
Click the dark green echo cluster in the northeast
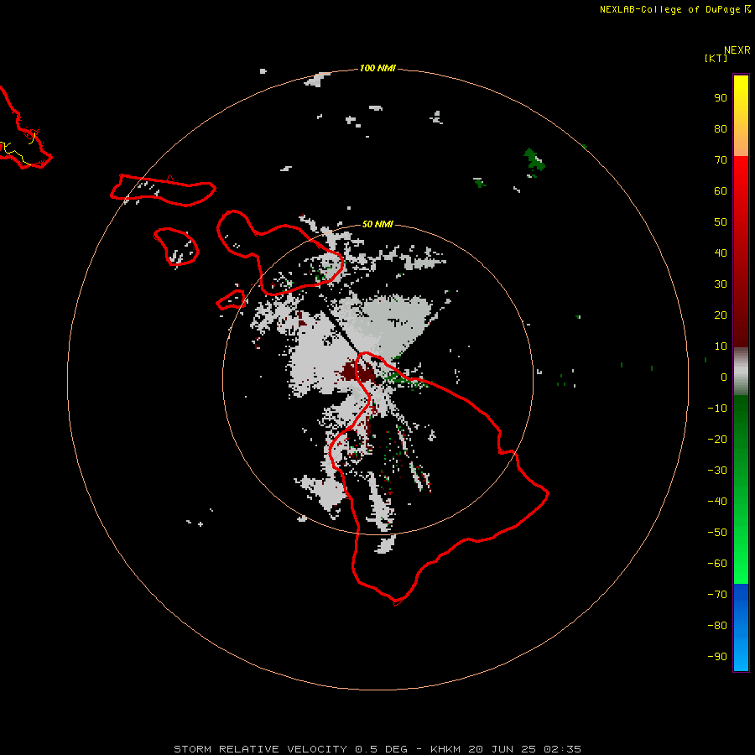pyautogui.click(x=534, y=160)
